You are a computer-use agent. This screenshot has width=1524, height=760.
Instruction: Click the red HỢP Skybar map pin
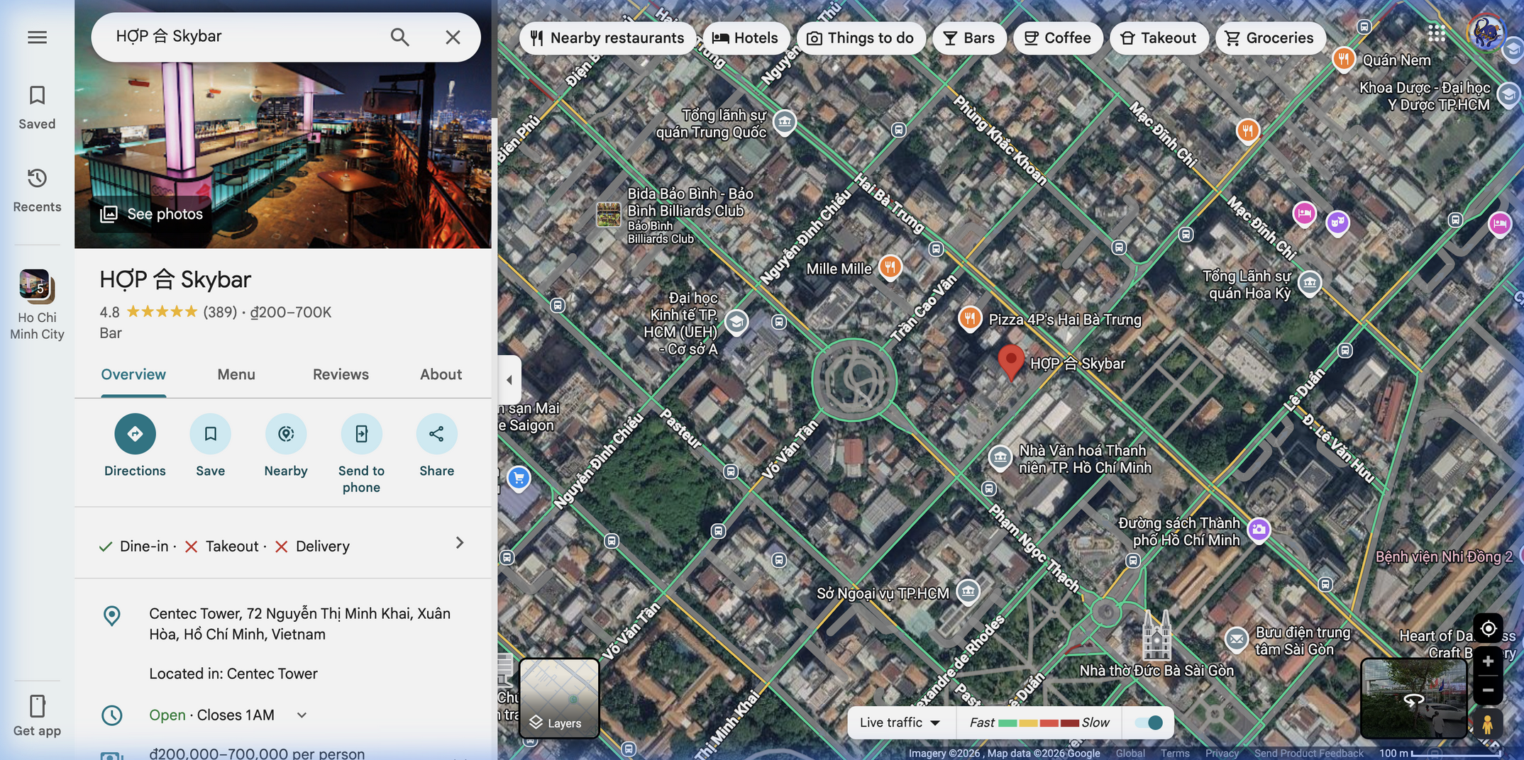click(x=1010, y=362)
